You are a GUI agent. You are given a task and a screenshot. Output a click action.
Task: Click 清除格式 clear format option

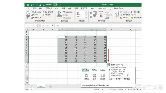pyautogui.click(x=127, y=79)
